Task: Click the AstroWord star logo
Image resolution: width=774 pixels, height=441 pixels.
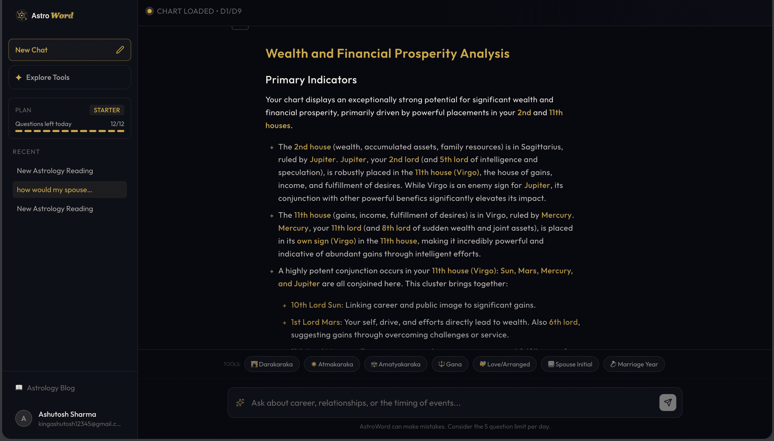Action: point(22,15)
